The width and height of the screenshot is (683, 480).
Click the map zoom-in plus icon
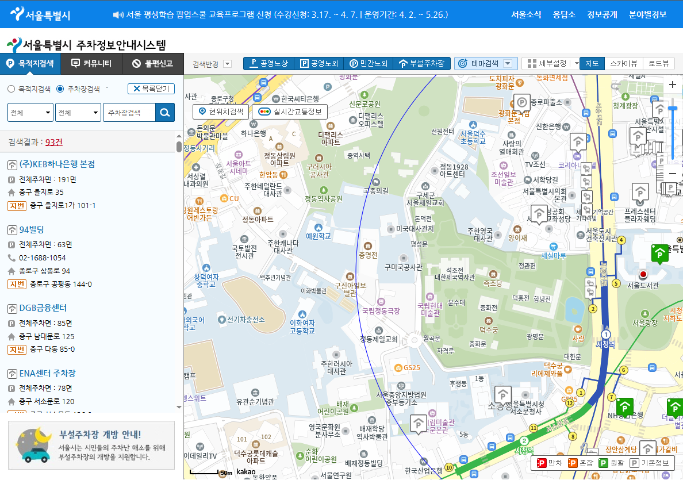(x=672, y=85)
